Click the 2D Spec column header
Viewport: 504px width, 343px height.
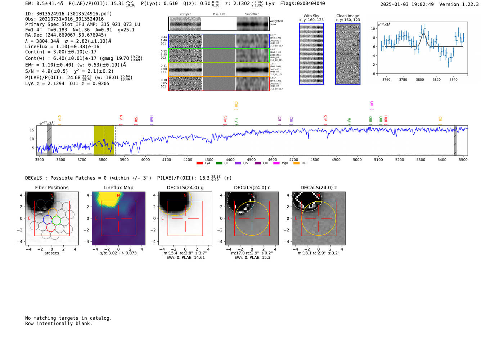click(185, 14)
